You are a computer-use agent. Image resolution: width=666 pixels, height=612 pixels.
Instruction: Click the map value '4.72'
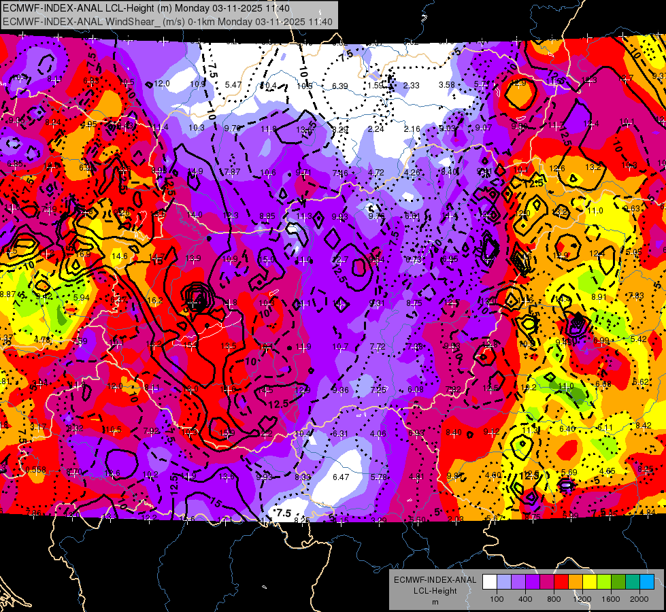(x=376, y=173)
